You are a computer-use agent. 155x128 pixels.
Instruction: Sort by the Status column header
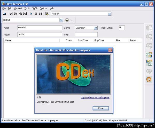pyautogui.click(x=129, y=40)
